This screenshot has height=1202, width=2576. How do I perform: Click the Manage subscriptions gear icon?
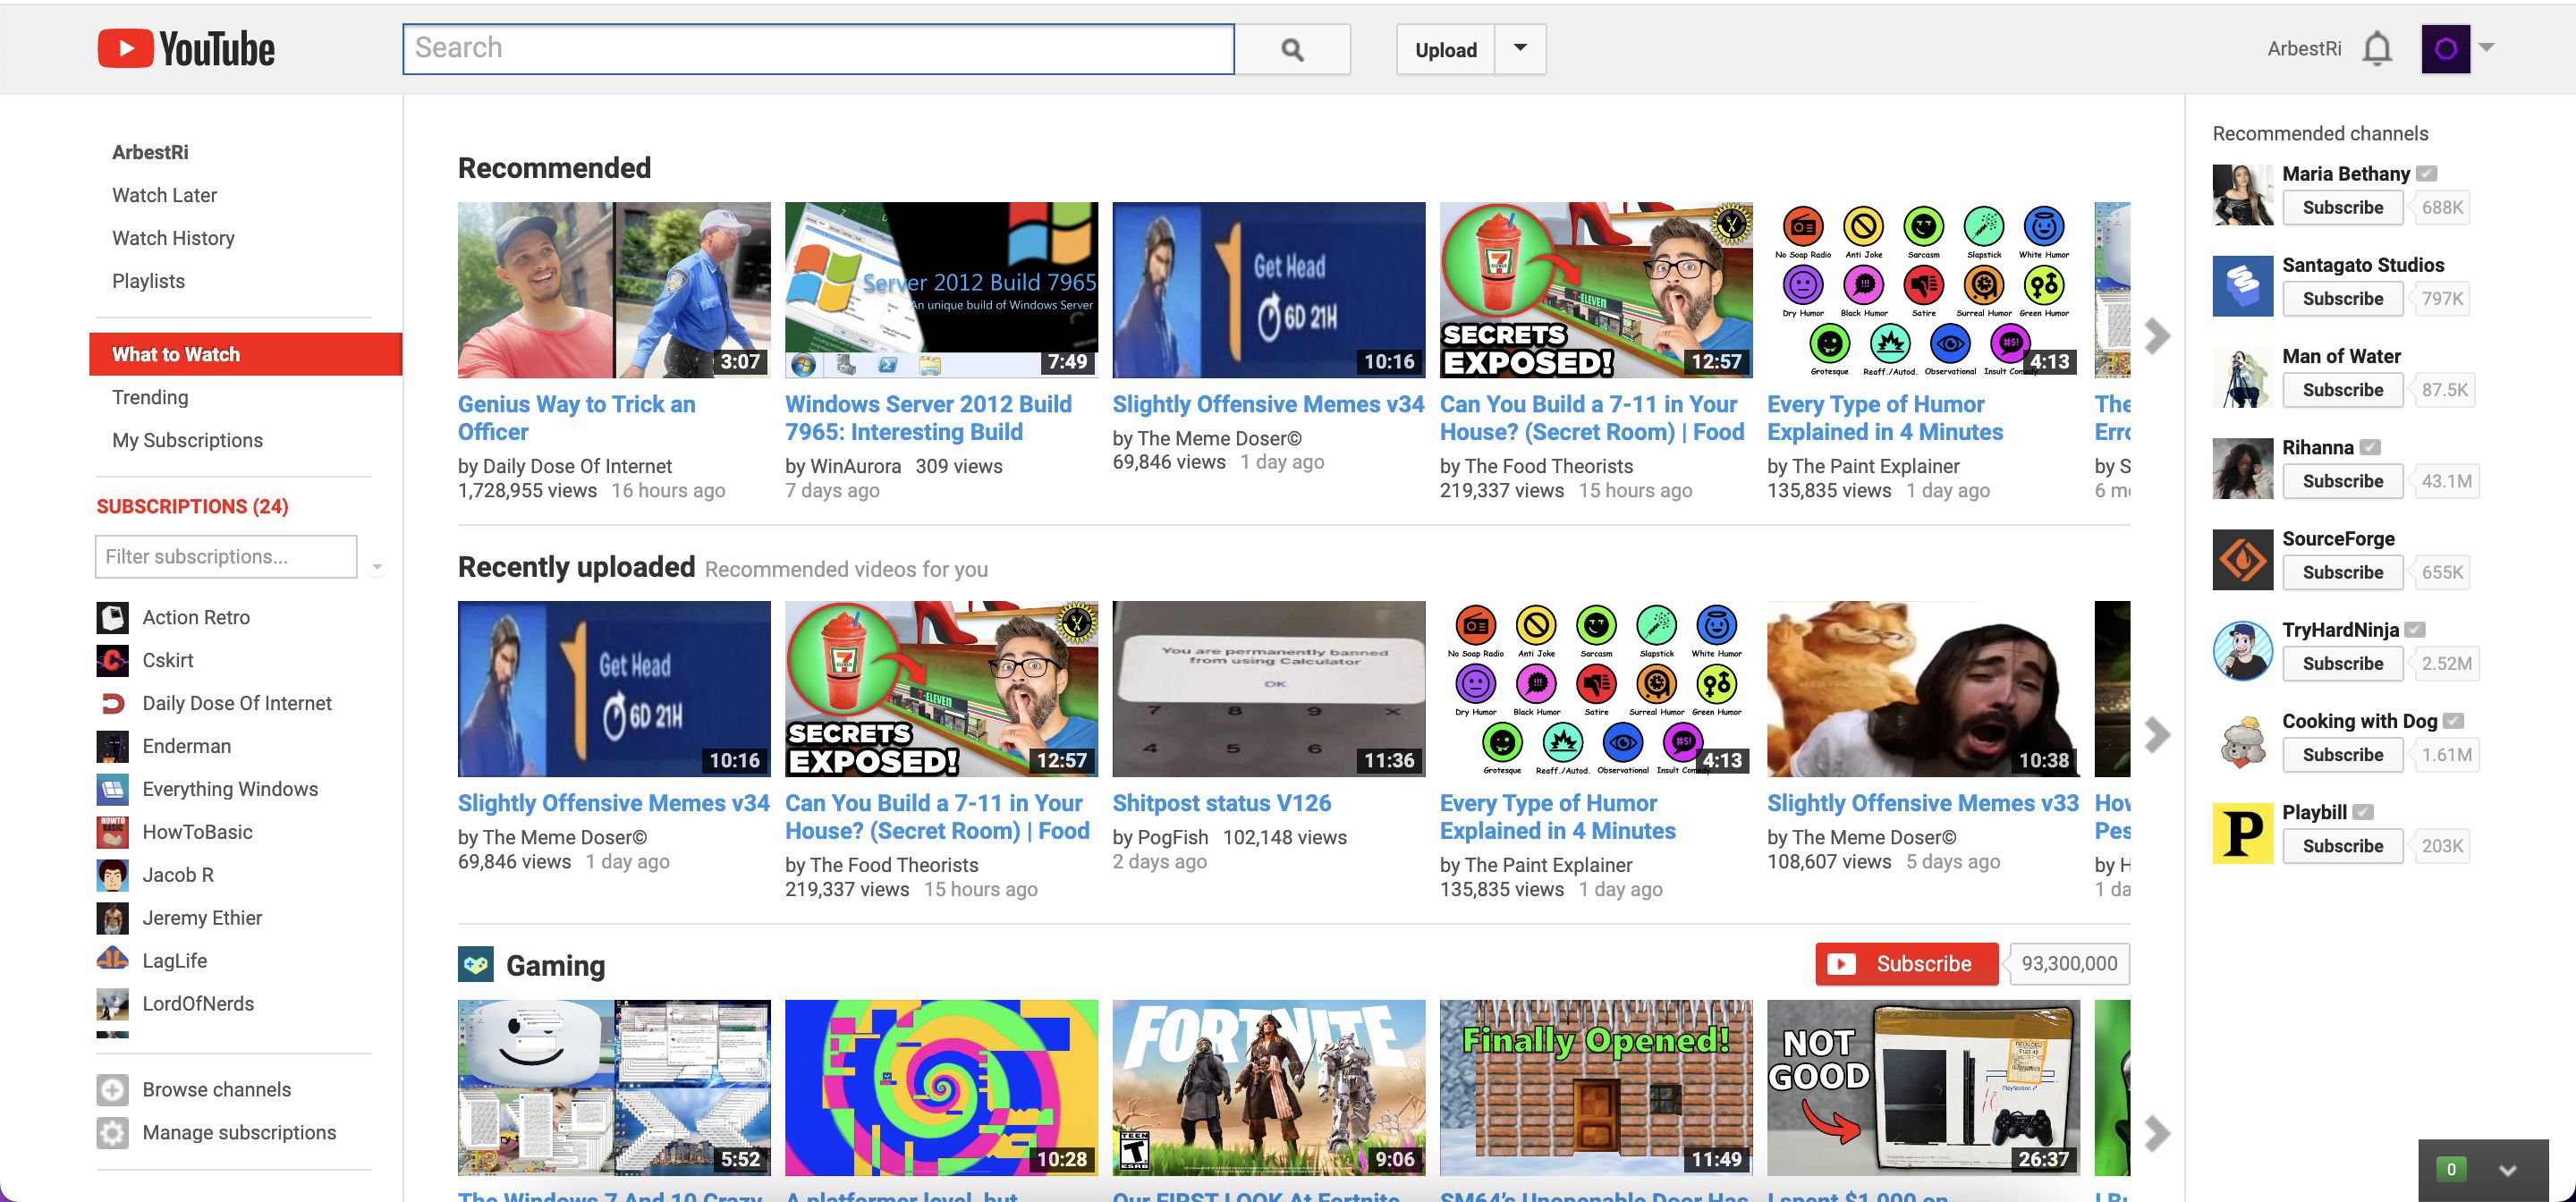tap(112, 1133)
